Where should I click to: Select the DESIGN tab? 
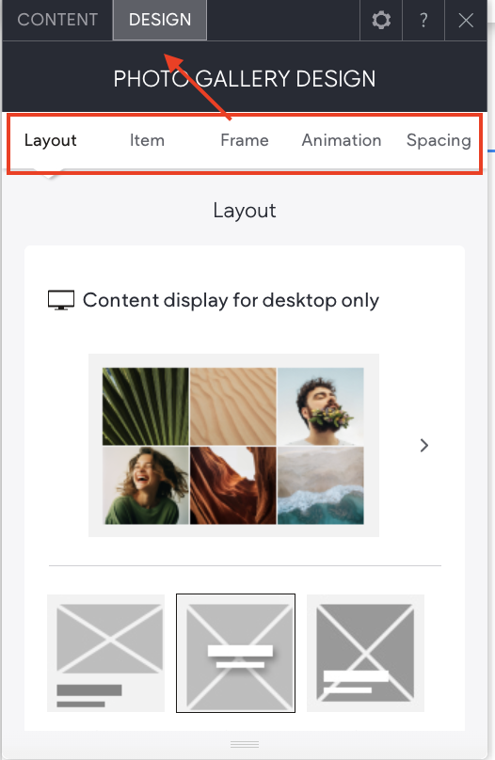[x=160, y=20]
